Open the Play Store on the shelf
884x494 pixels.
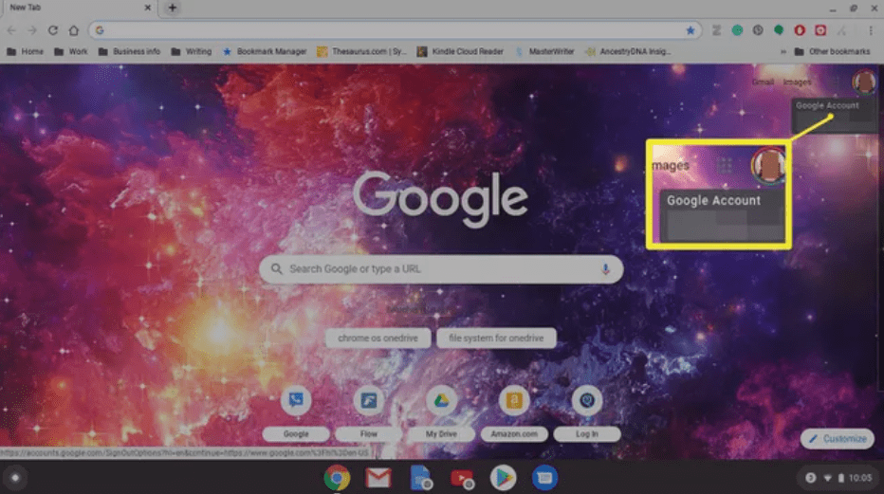tap(503, 478)
